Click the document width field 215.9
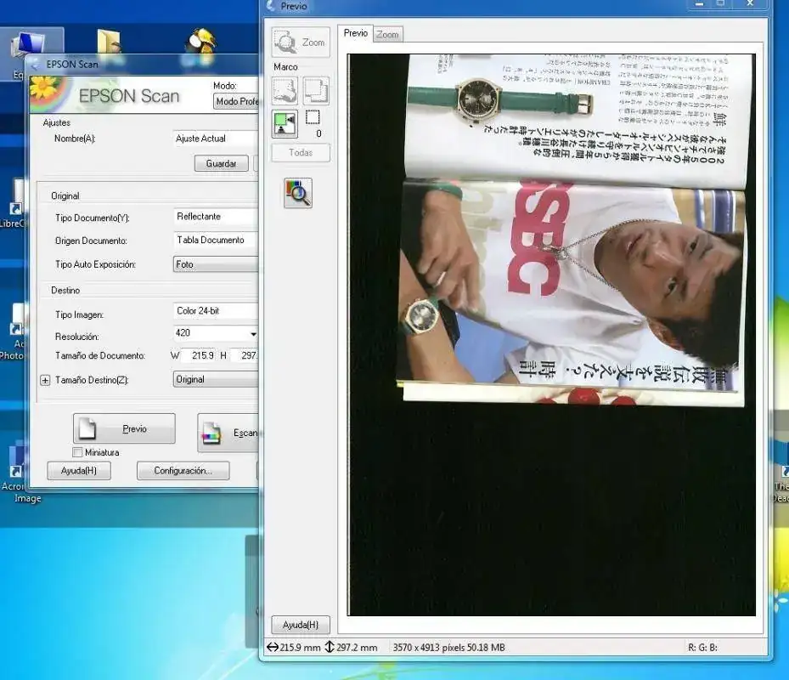 (200, 355)
